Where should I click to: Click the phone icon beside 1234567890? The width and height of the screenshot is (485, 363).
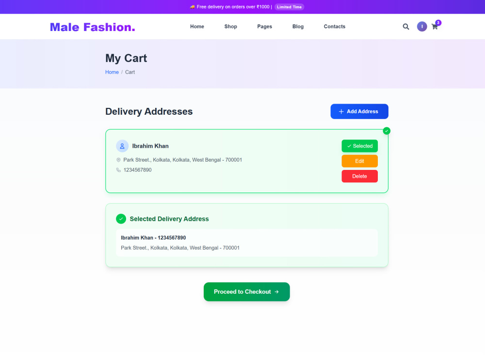(118, 170)
